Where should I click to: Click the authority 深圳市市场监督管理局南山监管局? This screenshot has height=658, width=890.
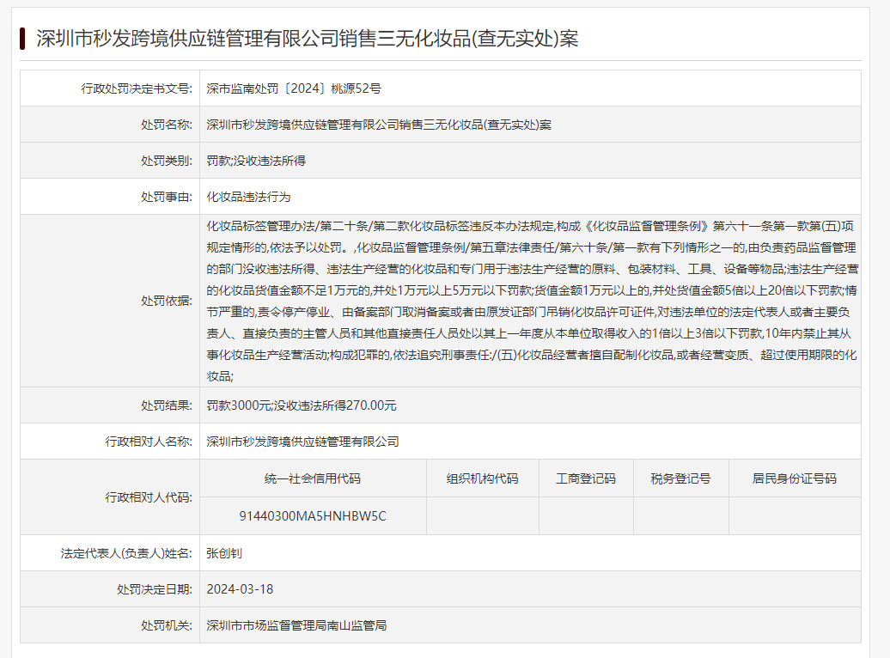(296, 625)
